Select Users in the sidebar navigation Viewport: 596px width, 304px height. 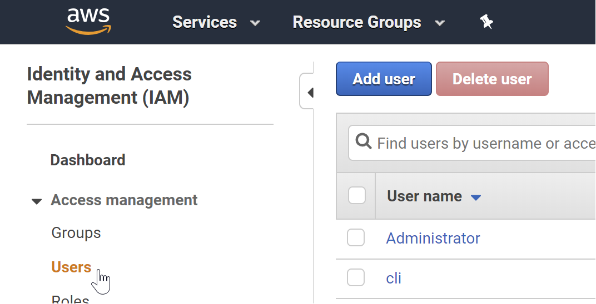click(71, 267)
